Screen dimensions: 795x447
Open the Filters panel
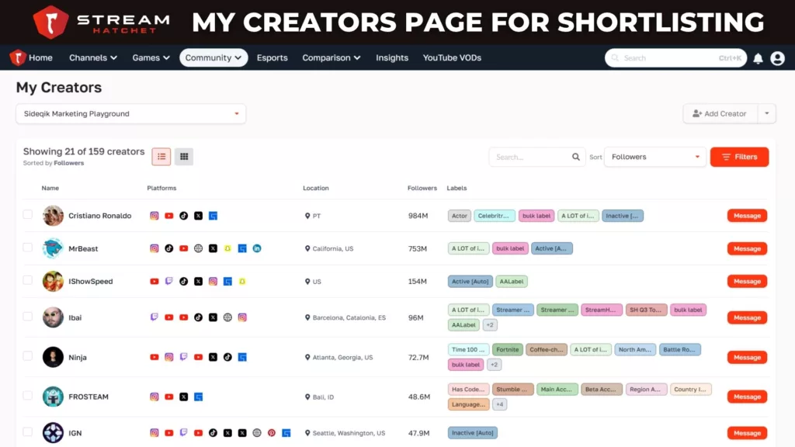[739, 157]
